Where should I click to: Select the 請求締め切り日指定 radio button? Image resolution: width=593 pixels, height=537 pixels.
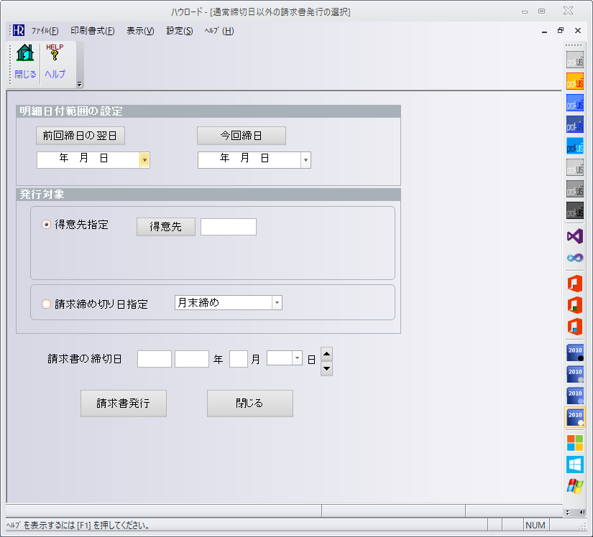tap(47, 304)
